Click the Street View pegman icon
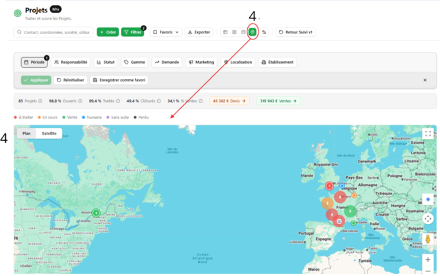Image resolution: width=440 pixels, height=276 pixels. point(428,239)
